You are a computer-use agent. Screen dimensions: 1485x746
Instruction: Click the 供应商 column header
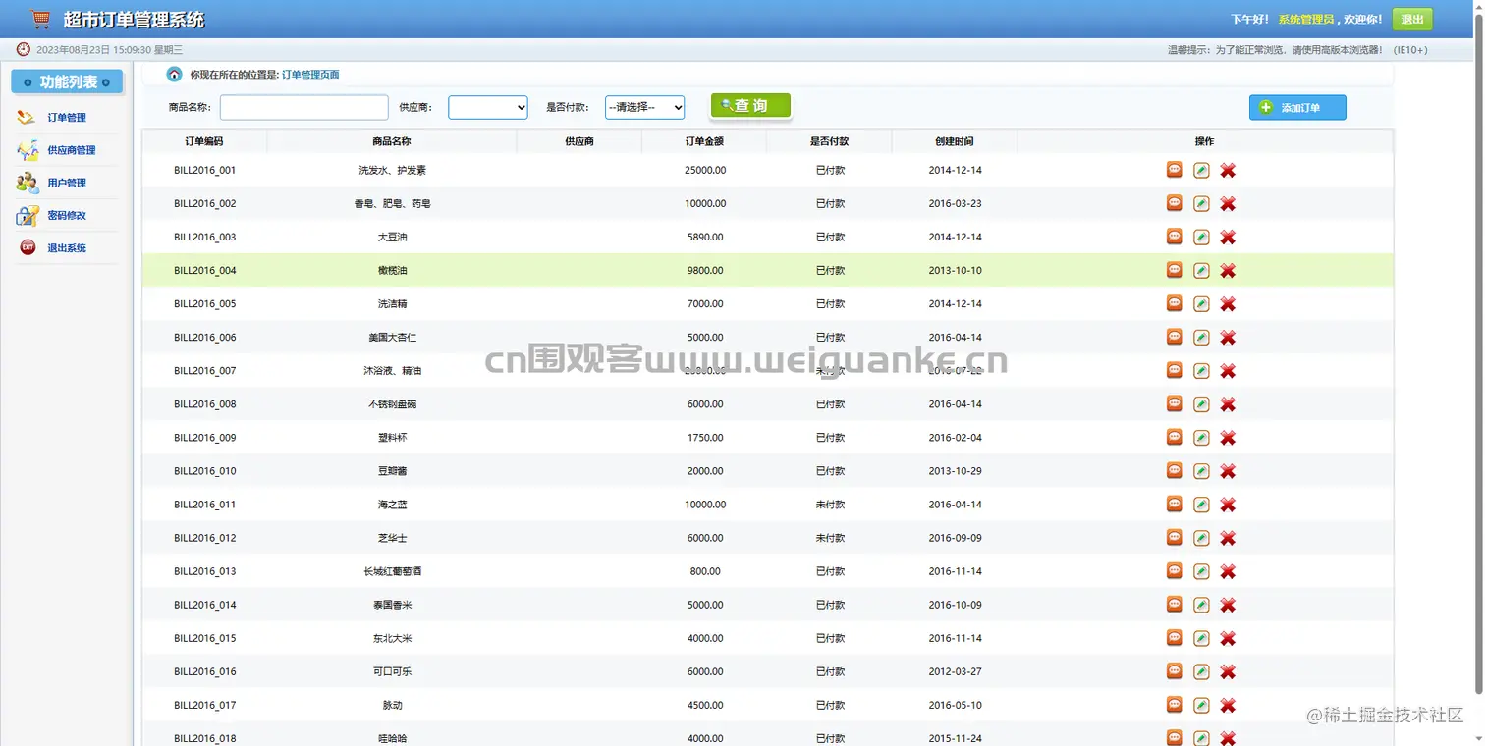(x=579, y=141)
